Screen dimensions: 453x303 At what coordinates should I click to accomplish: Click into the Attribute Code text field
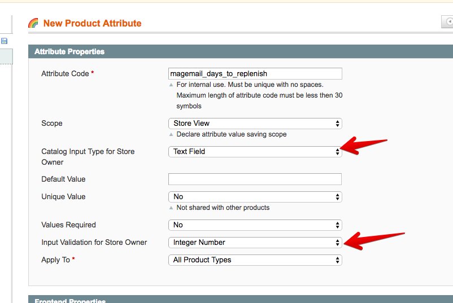pos(255,73)
